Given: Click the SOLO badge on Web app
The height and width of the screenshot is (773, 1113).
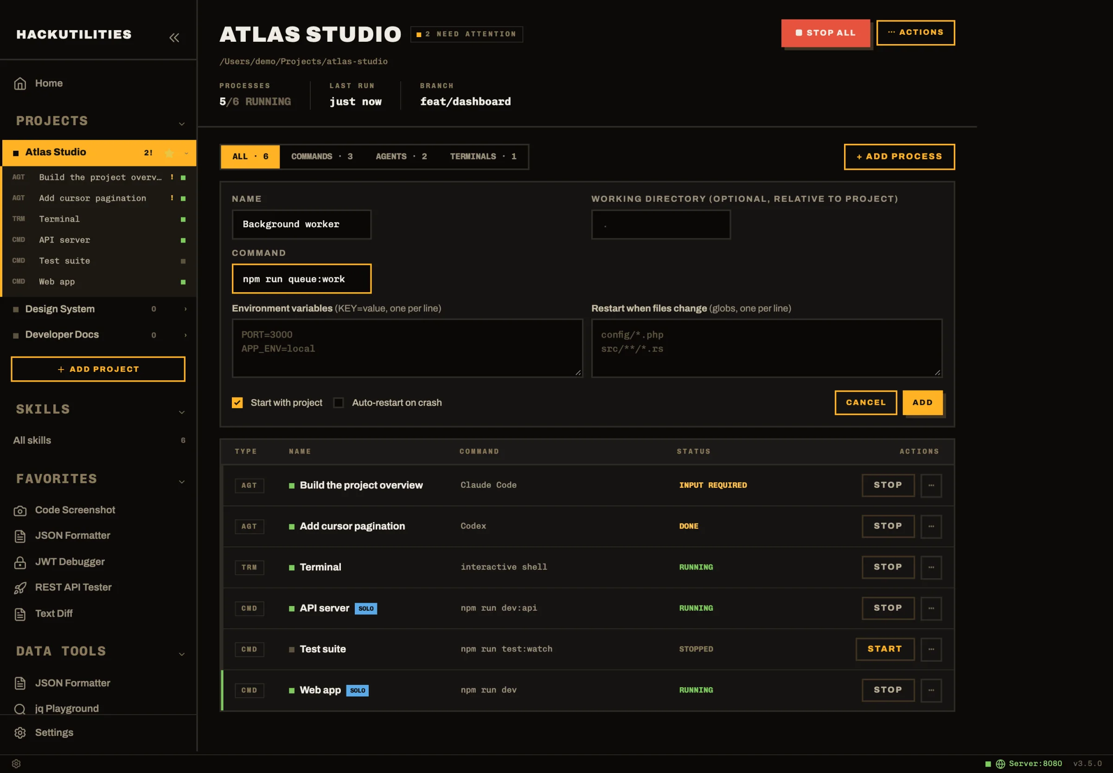Looking at the screenshot, I should (x=358, y=690).
